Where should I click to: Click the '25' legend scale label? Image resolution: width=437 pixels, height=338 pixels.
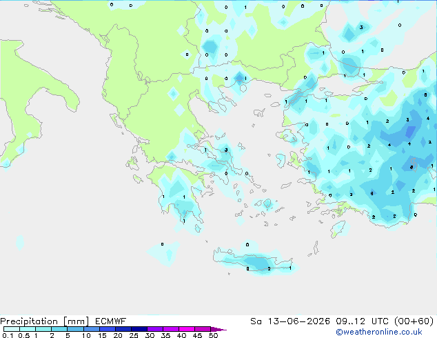(x=134, y=335)
